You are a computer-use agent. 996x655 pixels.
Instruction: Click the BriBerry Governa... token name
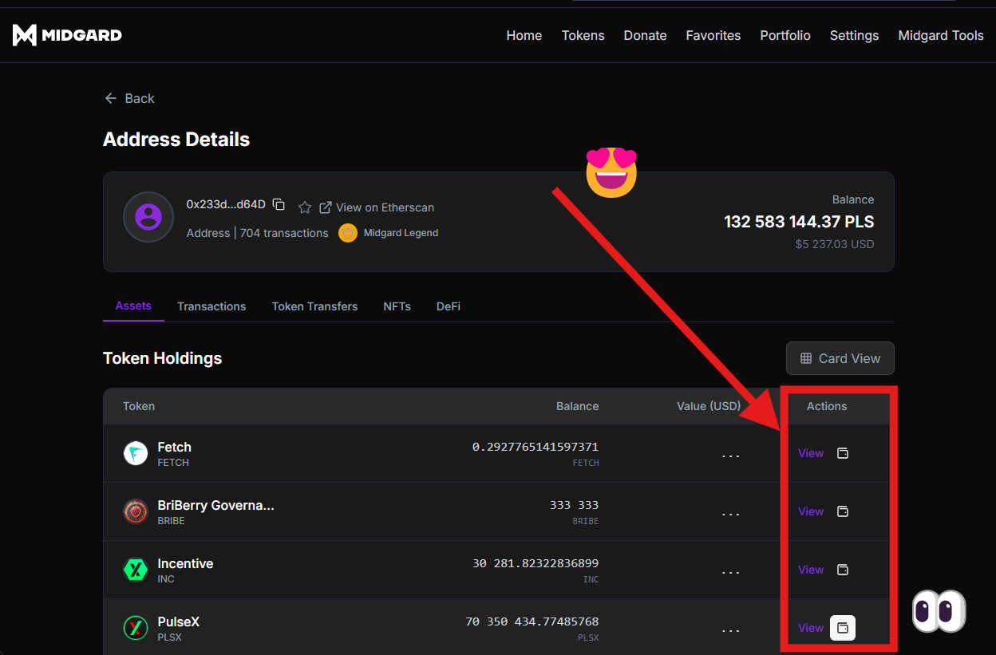tap(216, 505)
